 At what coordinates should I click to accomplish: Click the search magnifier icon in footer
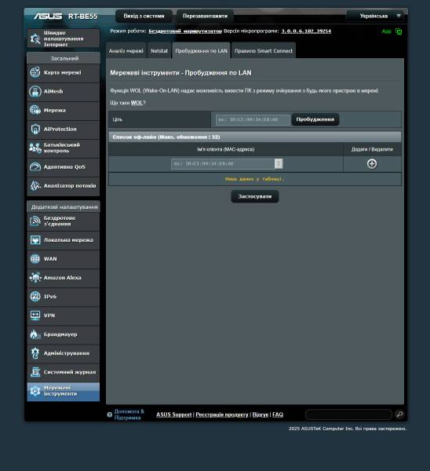399,414
